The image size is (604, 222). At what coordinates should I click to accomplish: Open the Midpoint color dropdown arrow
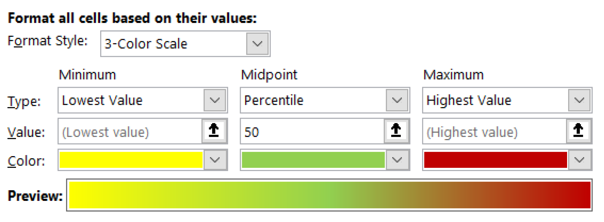click(x=397, y=160)
